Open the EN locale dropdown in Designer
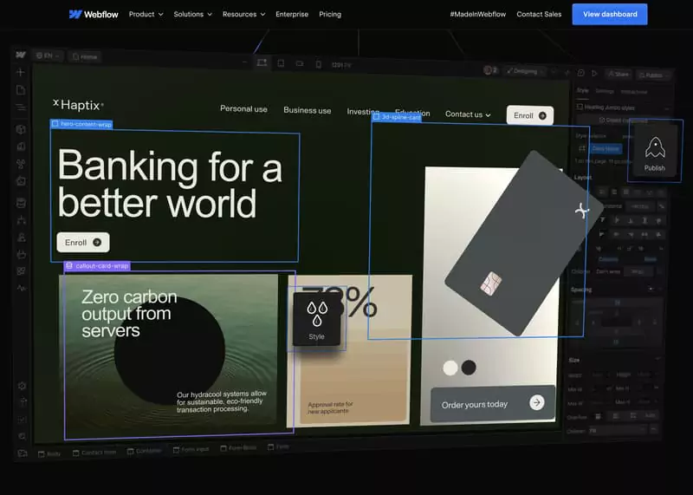The width and height of the screenshot is (693, 495). click(49, 55)
